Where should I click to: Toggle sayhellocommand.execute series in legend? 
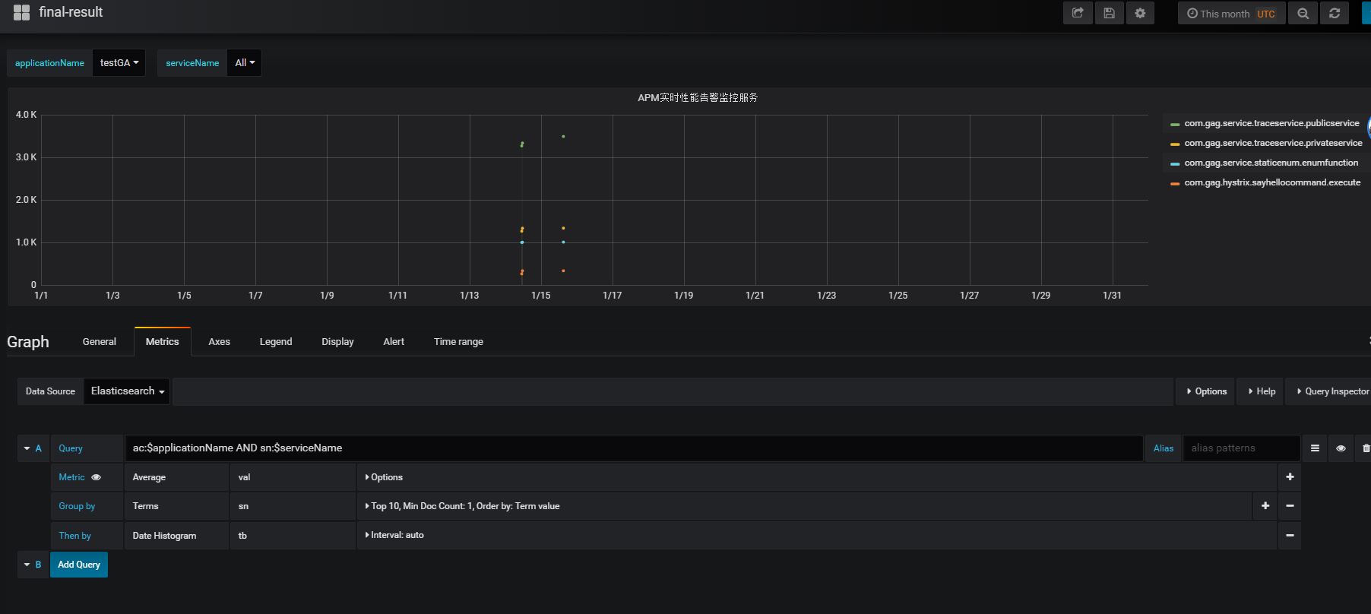1272,182
